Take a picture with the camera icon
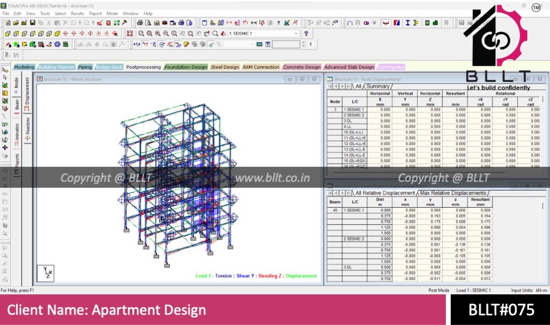The width and height of the screenshot is (550, 325). (164, 23)
